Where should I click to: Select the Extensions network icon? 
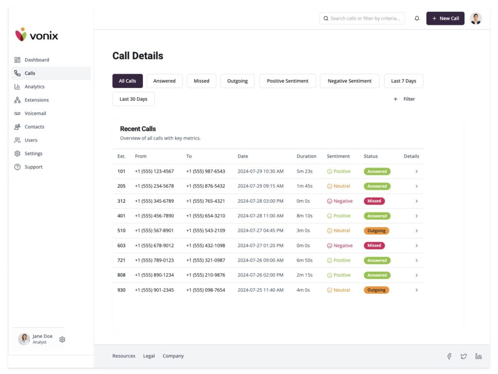(18, 100)
